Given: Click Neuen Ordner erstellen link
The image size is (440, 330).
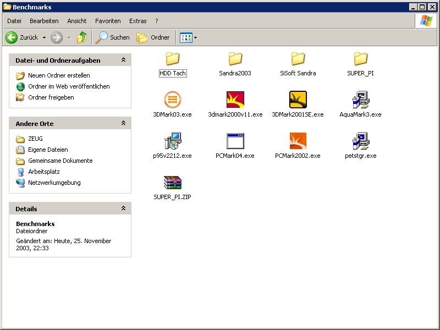Looking at the screenshot, I should (x=59, y=75).
